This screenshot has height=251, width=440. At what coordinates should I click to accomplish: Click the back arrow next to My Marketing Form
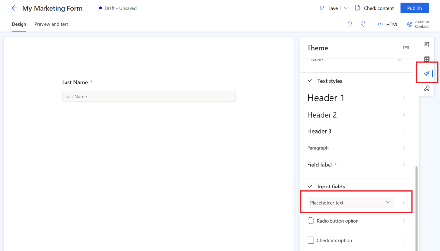tap(14, 8)
